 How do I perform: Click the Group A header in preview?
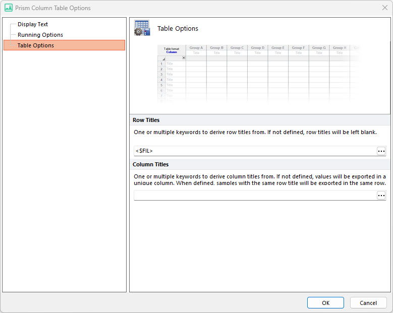coord(196,48)
